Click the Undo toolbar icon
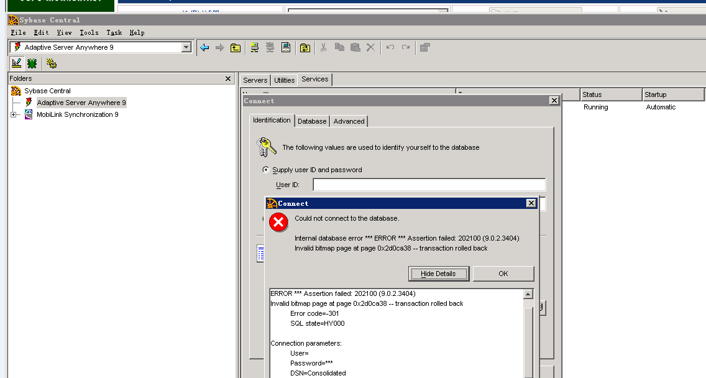Image resolution: width=706 pixels, height=378 pixels. [390, 47]
